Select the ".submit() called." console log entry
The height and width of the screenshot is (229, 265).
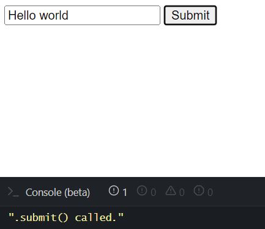pyautogui.click(x=66, y=217)
